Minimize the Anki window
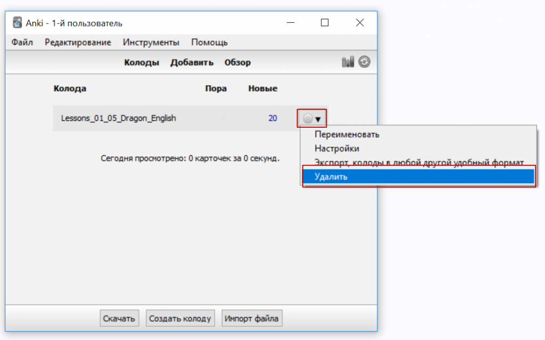Screen dimensions: 545x340 point(291,22)
